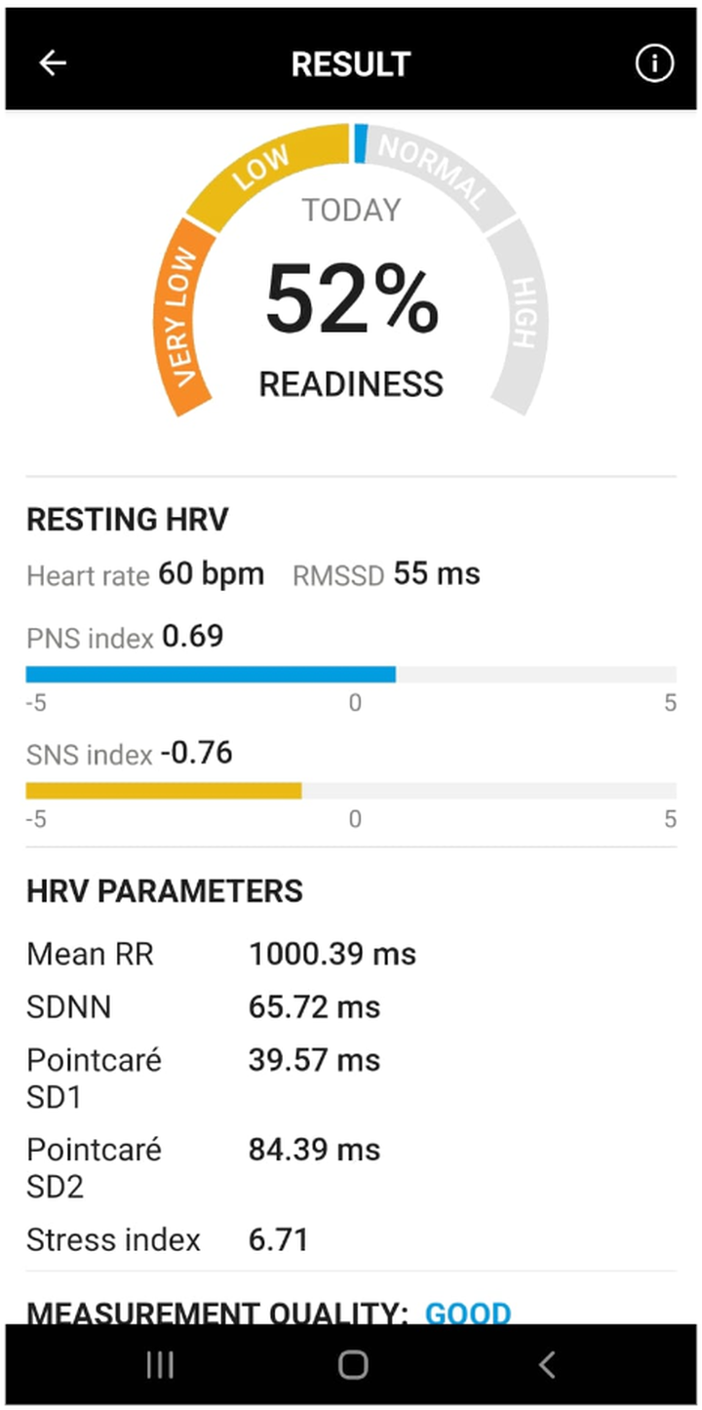Tap the GOOD measurement quality link
Image resolution: width=702 pixels, height=1410 pixels.
(x=468, y=1312)
